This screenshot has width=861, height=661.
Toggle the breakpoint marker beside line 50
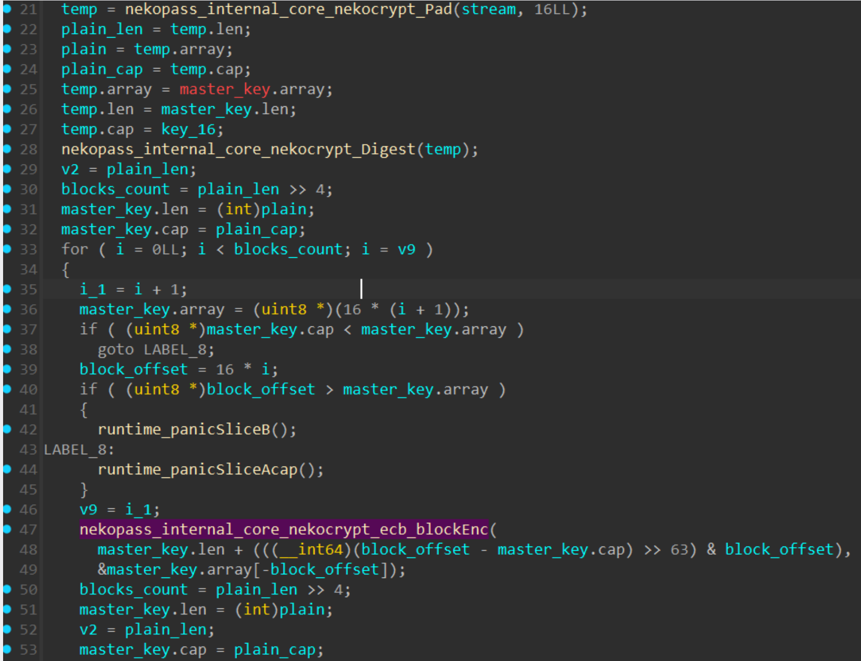(7, 589)
